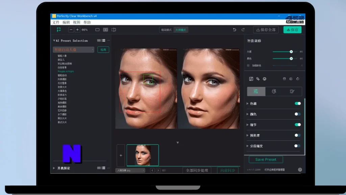The width and height of the screenshot is (346, 195).
Task: Select the sliders adjustments tab
Action: pyautogui.click(x=256, y=91)
